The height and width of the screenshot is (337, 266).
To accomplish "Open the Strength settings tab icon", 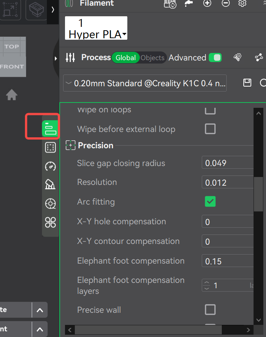I will click(50, 148).
